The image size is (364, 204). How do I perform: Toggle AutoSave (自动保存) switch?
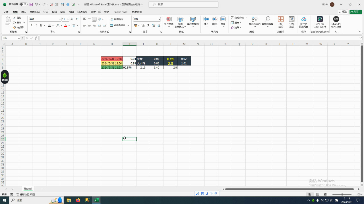(x=23, y=5)
